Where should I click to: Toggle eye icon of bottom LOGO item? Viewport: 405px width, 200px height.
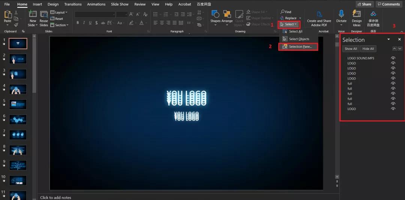coord(393,109)
